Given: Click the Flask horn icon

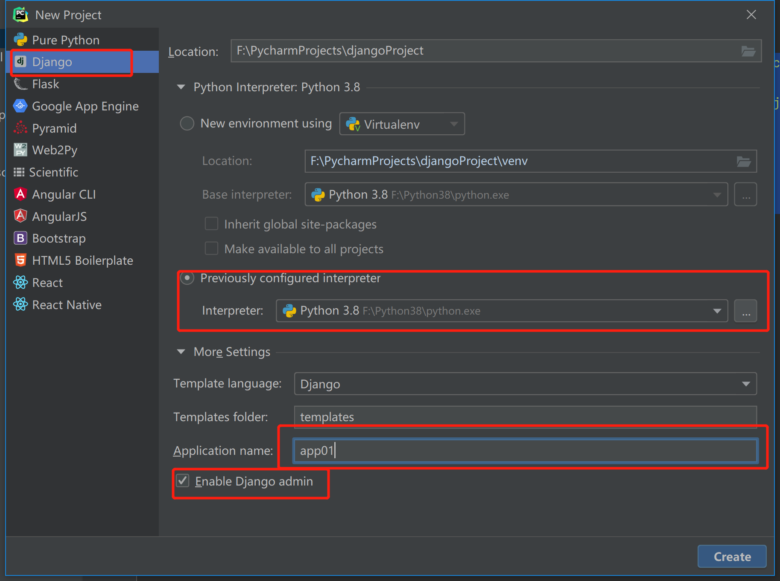Looking at the screenshot, I should point(20,84).
